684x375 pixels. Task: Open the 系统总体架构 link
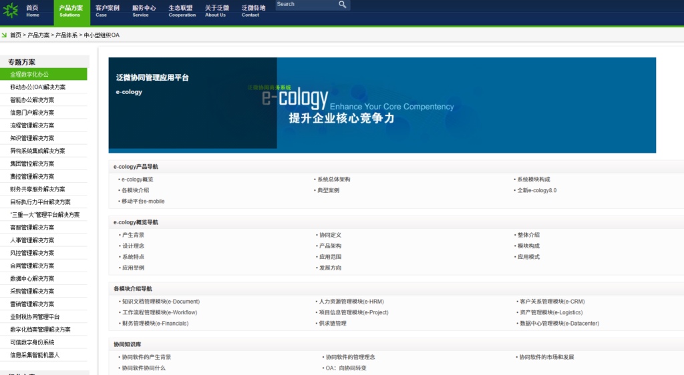334,179
